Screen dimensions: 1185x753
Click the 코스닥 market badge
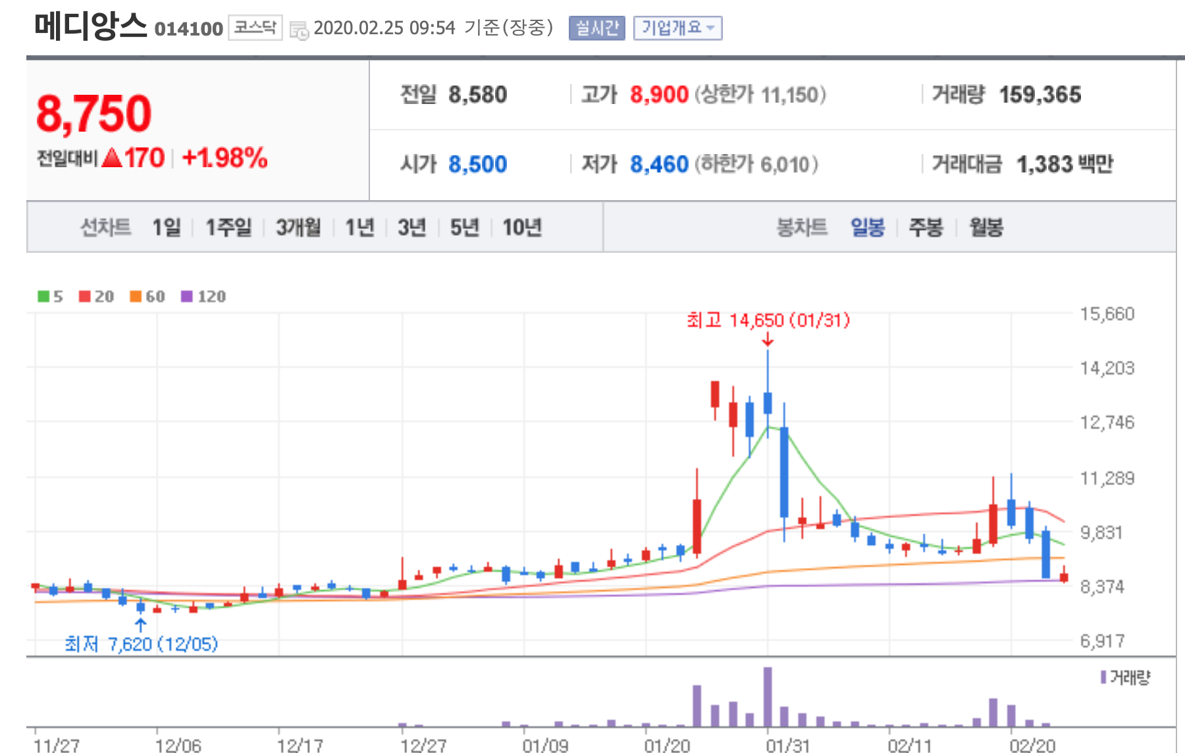click(x=255, y=28)
